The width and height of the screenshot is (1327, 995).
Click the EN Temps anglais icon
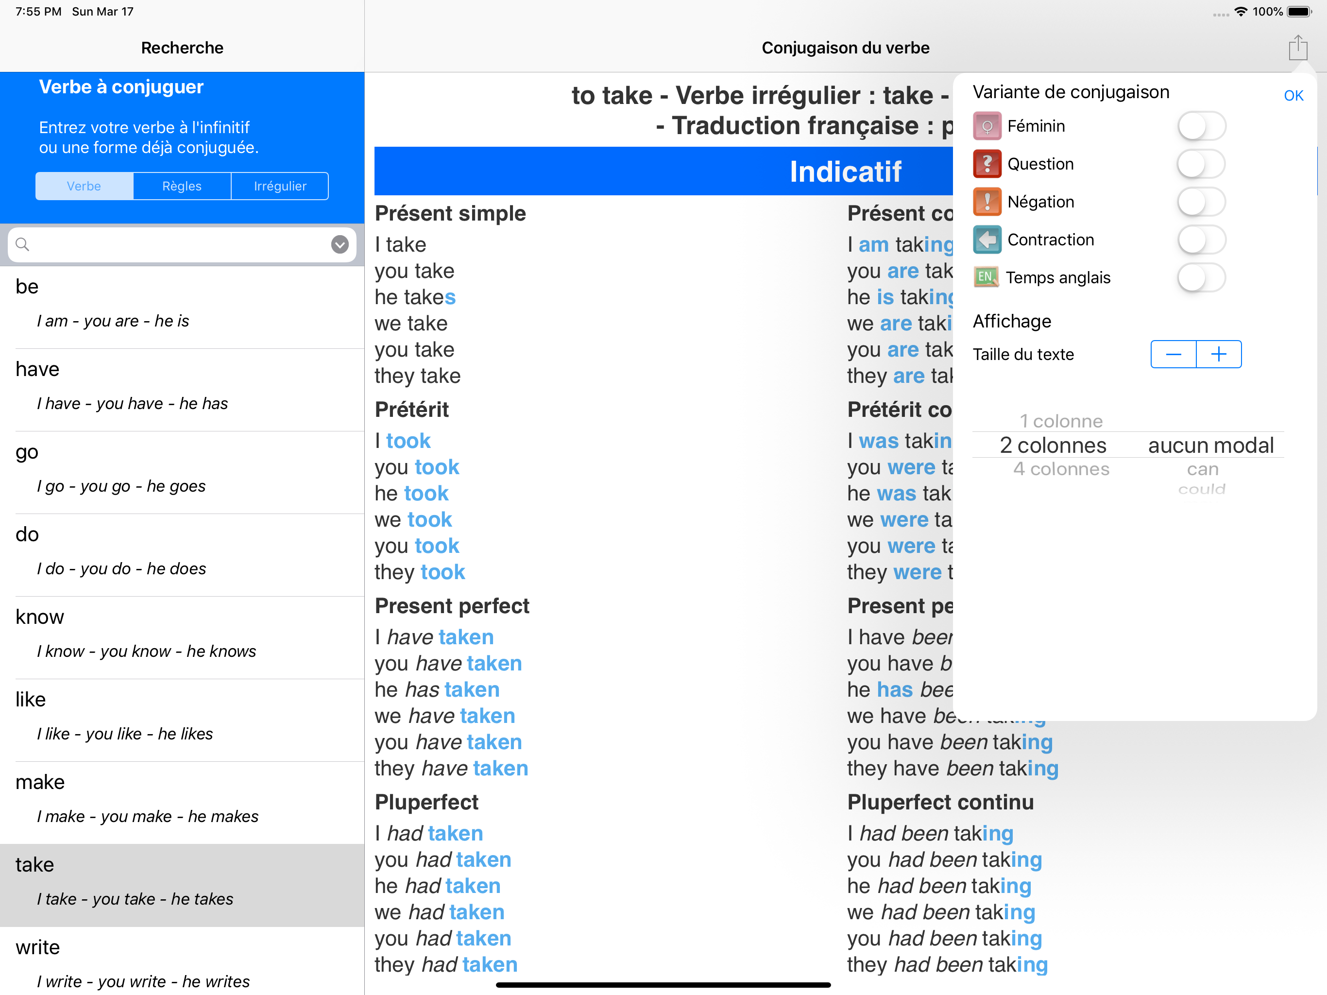(986, 277)
